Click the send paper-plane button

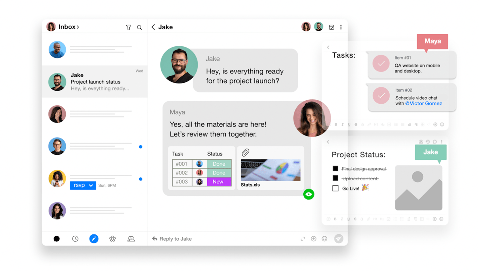pos(339,239)
